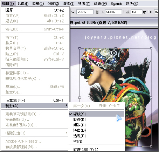Click the rotation angle field showing 0.0

[x=137, y=12]
